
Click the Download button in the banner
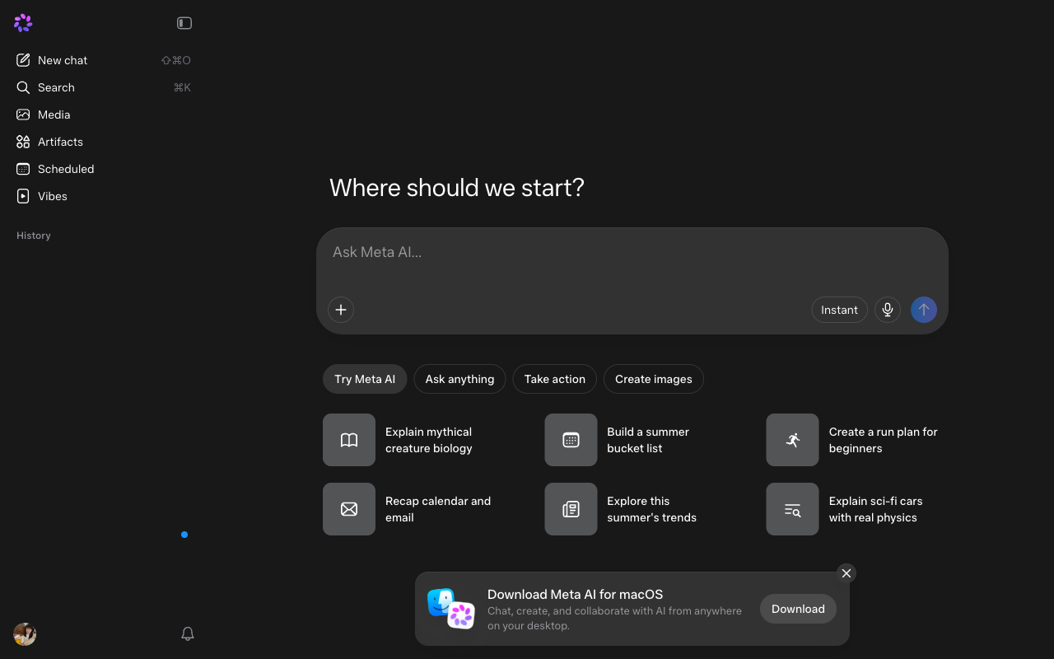click(x=798, y=609)
